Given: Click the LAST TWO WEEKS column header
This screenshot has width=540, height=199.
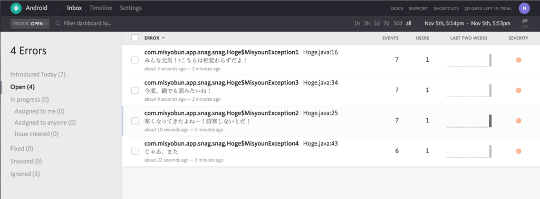Looking at the screenshot, I should click(x=469, y=38).
